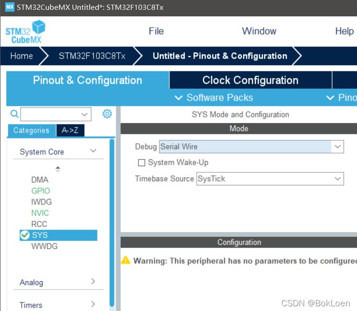The width and height of the screenshot is (357, 311).
Task: Open the Help menu
Action: [x=344, y=31]
